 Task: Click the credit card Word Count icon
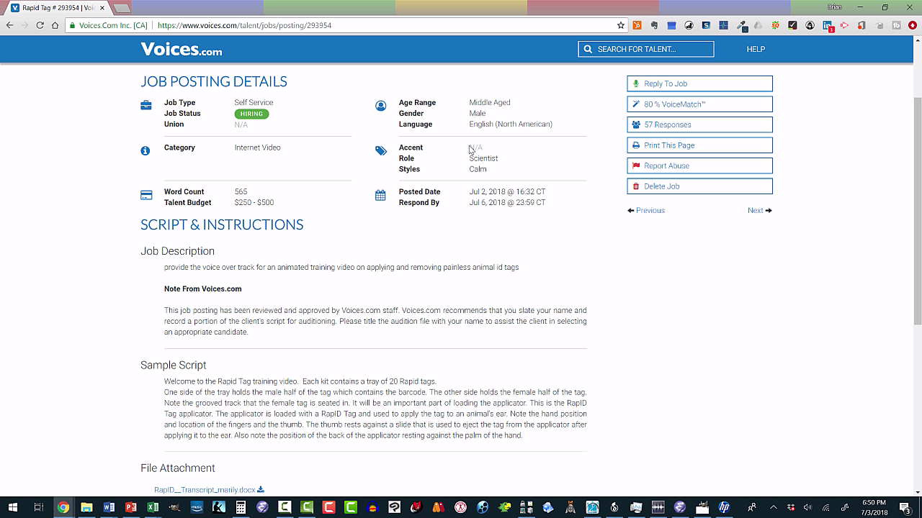pos(146,195)
